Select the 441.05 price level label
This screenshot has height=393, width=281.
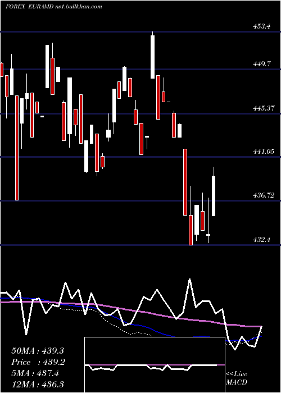[264, 152]
